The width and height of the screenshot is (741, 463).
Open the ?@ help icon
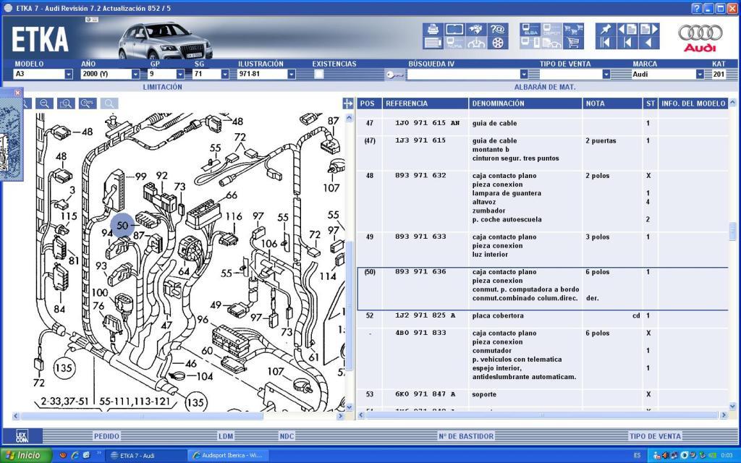pyautogui.click(x=498, y=29)
